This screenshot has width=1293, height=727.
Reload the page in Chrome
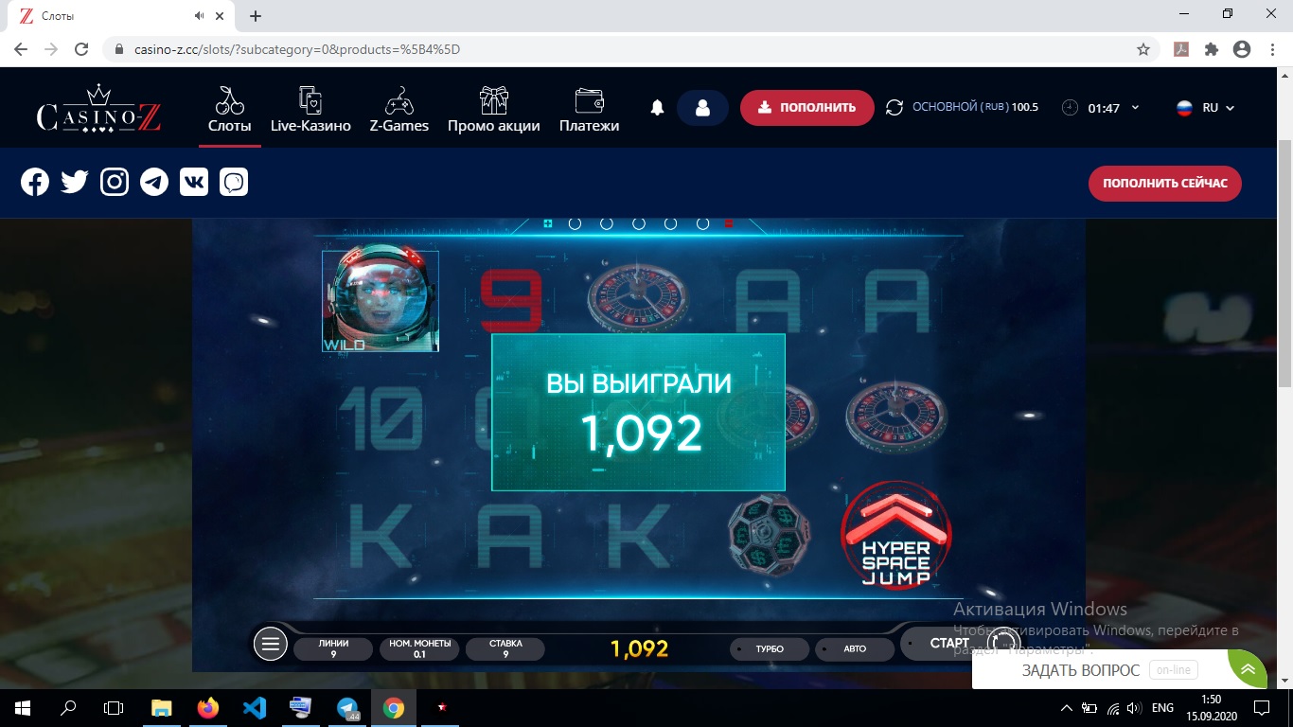tap(81, 49)
